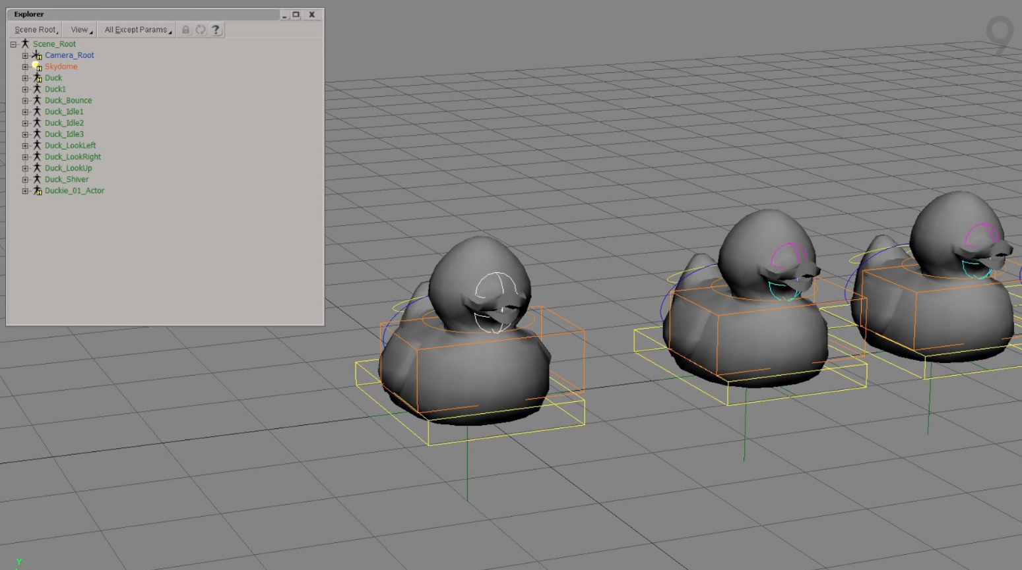Open the All Except Params filter menu

[137, 30]
